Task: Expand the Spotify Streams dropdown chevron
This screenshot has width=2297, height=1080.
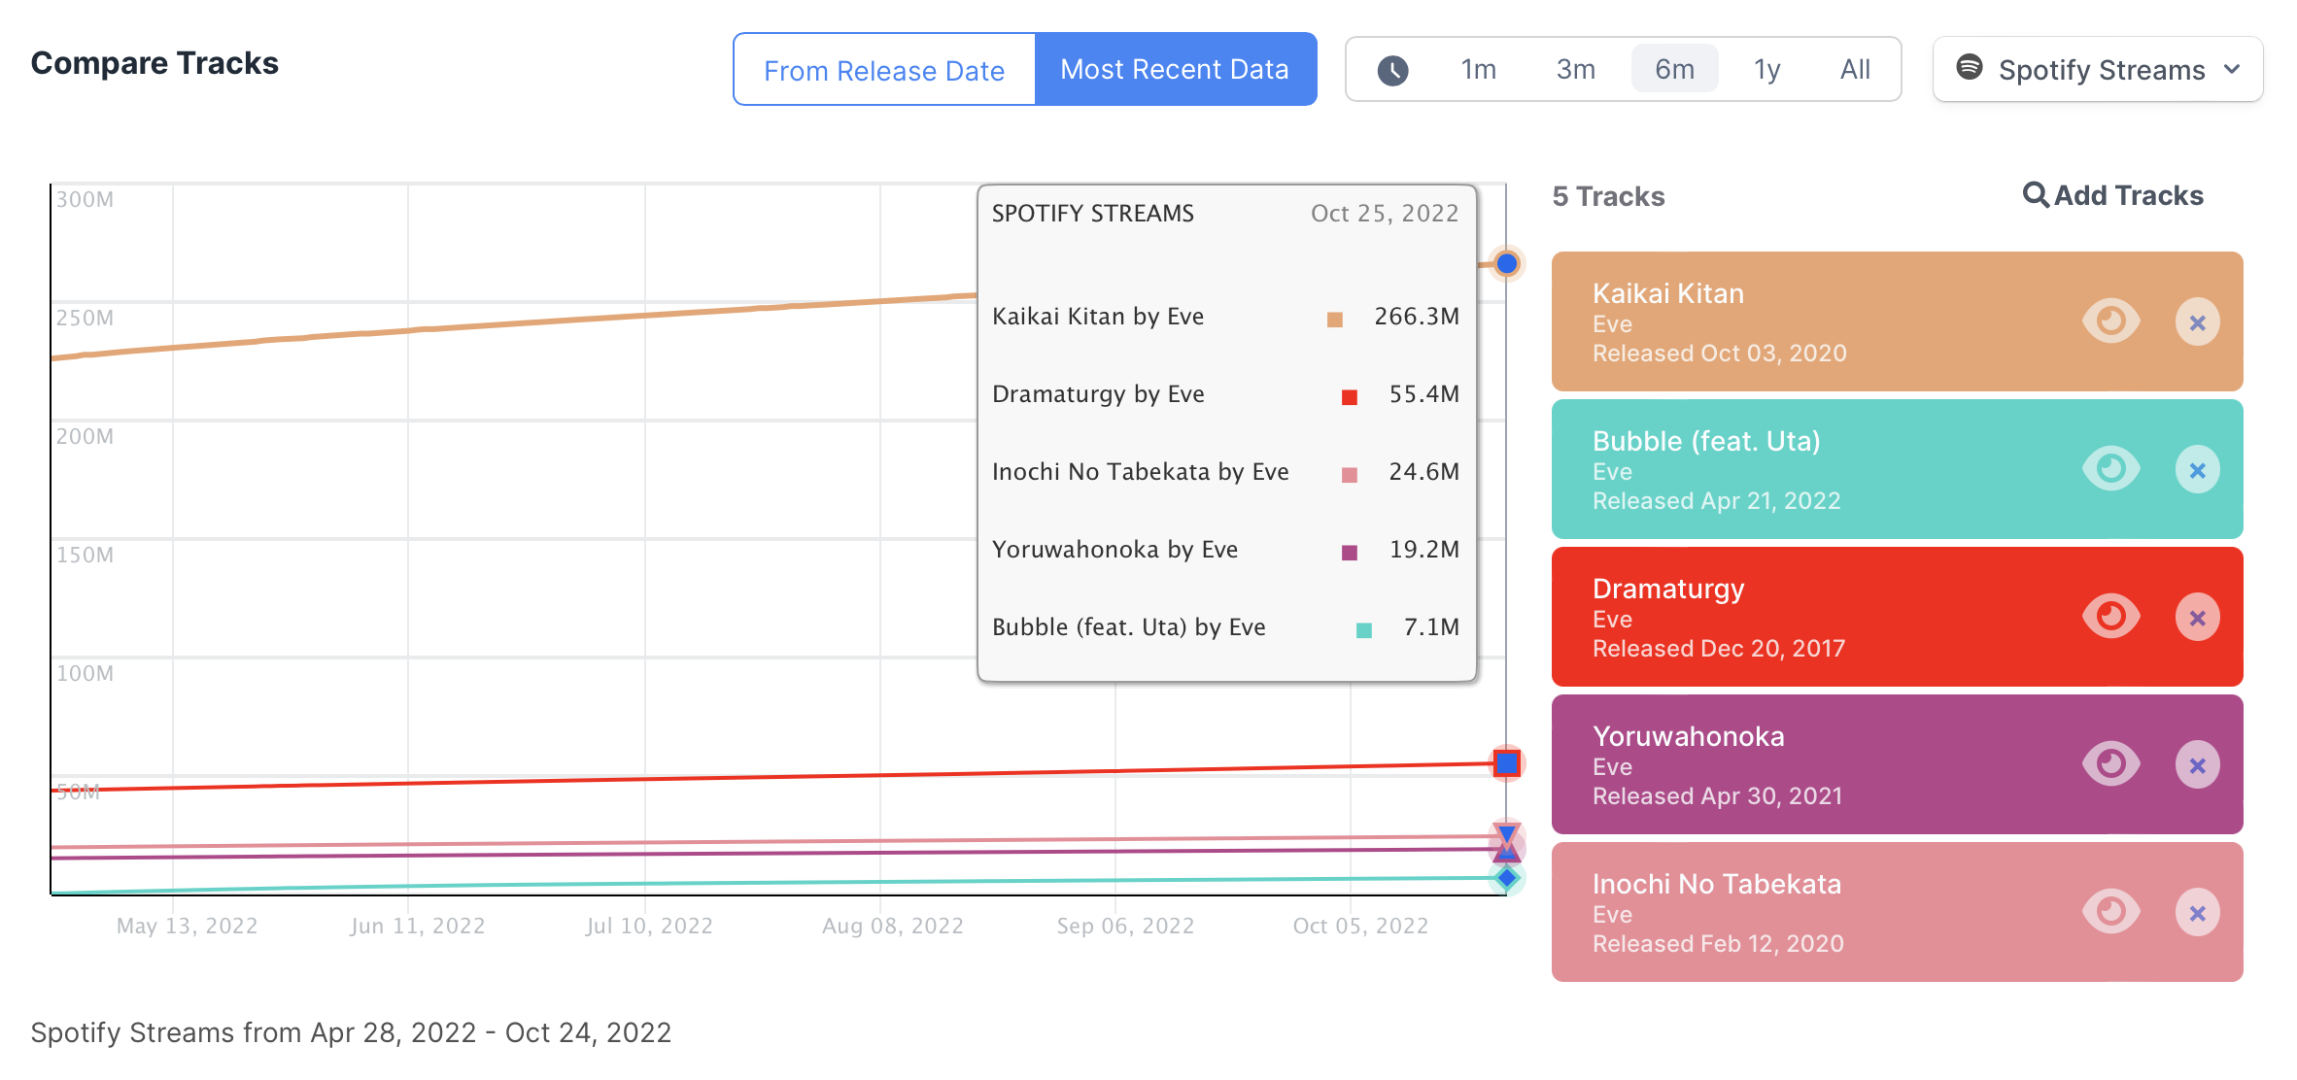Action: pyautogui.click(x=2233, y=70)
